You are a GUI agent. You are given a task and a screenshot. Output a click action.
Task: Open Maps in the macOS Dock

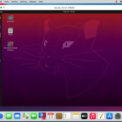pyautogui.click(x=25, y=116)
